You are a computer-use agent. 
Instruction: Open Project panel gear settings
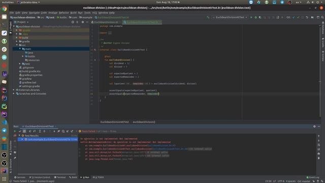coord(83,22)
